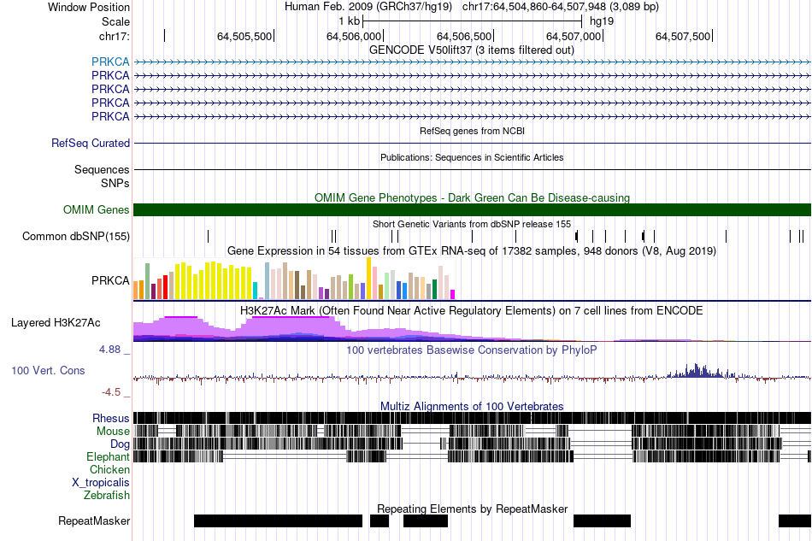Select the X_tropicalis alignment label

[101, 483]
